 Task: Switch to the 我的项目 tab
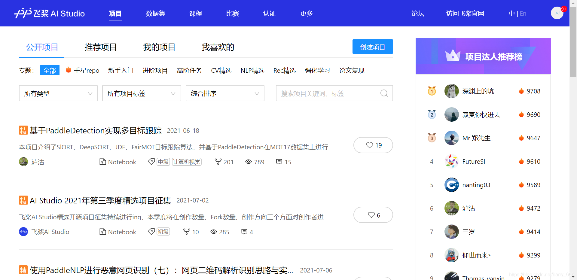[159, 47]
